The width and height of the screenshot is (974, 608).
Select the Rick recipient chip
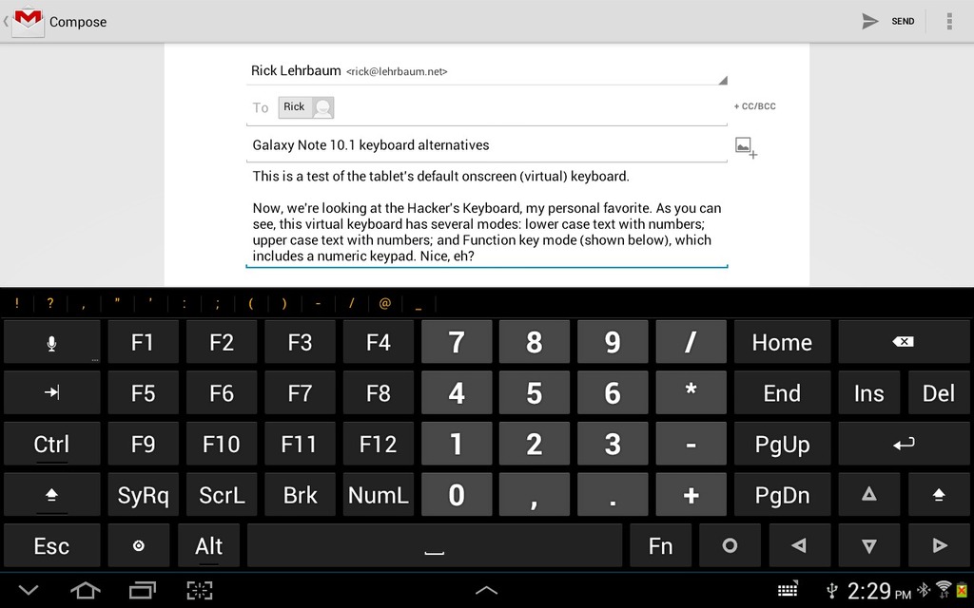305,107
